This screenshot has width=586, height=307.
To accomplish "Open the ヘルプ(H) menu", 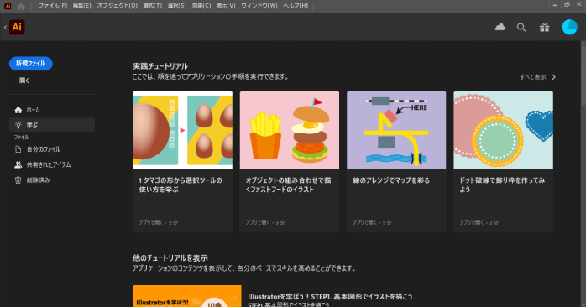I will click(296, 6).
